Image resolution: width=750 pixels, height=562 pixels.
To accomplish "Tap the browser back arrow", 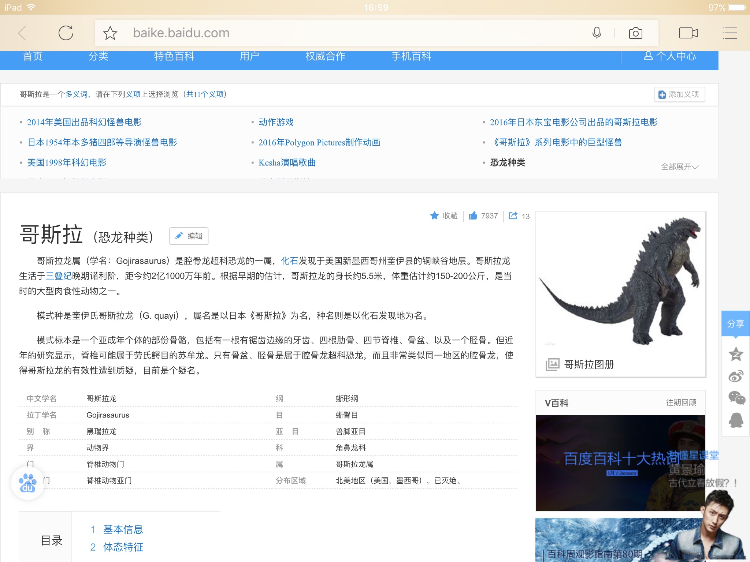I will pyautogui.click(x=22, y=33).
